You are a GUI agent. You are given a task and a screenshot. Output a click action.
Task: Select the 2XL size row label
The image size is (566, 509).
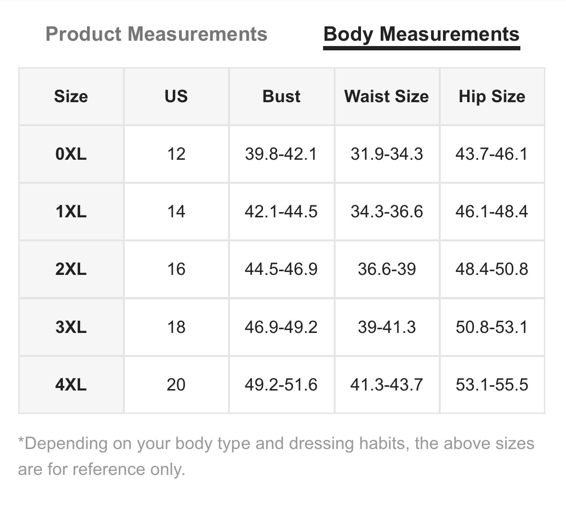click(71, 269)
